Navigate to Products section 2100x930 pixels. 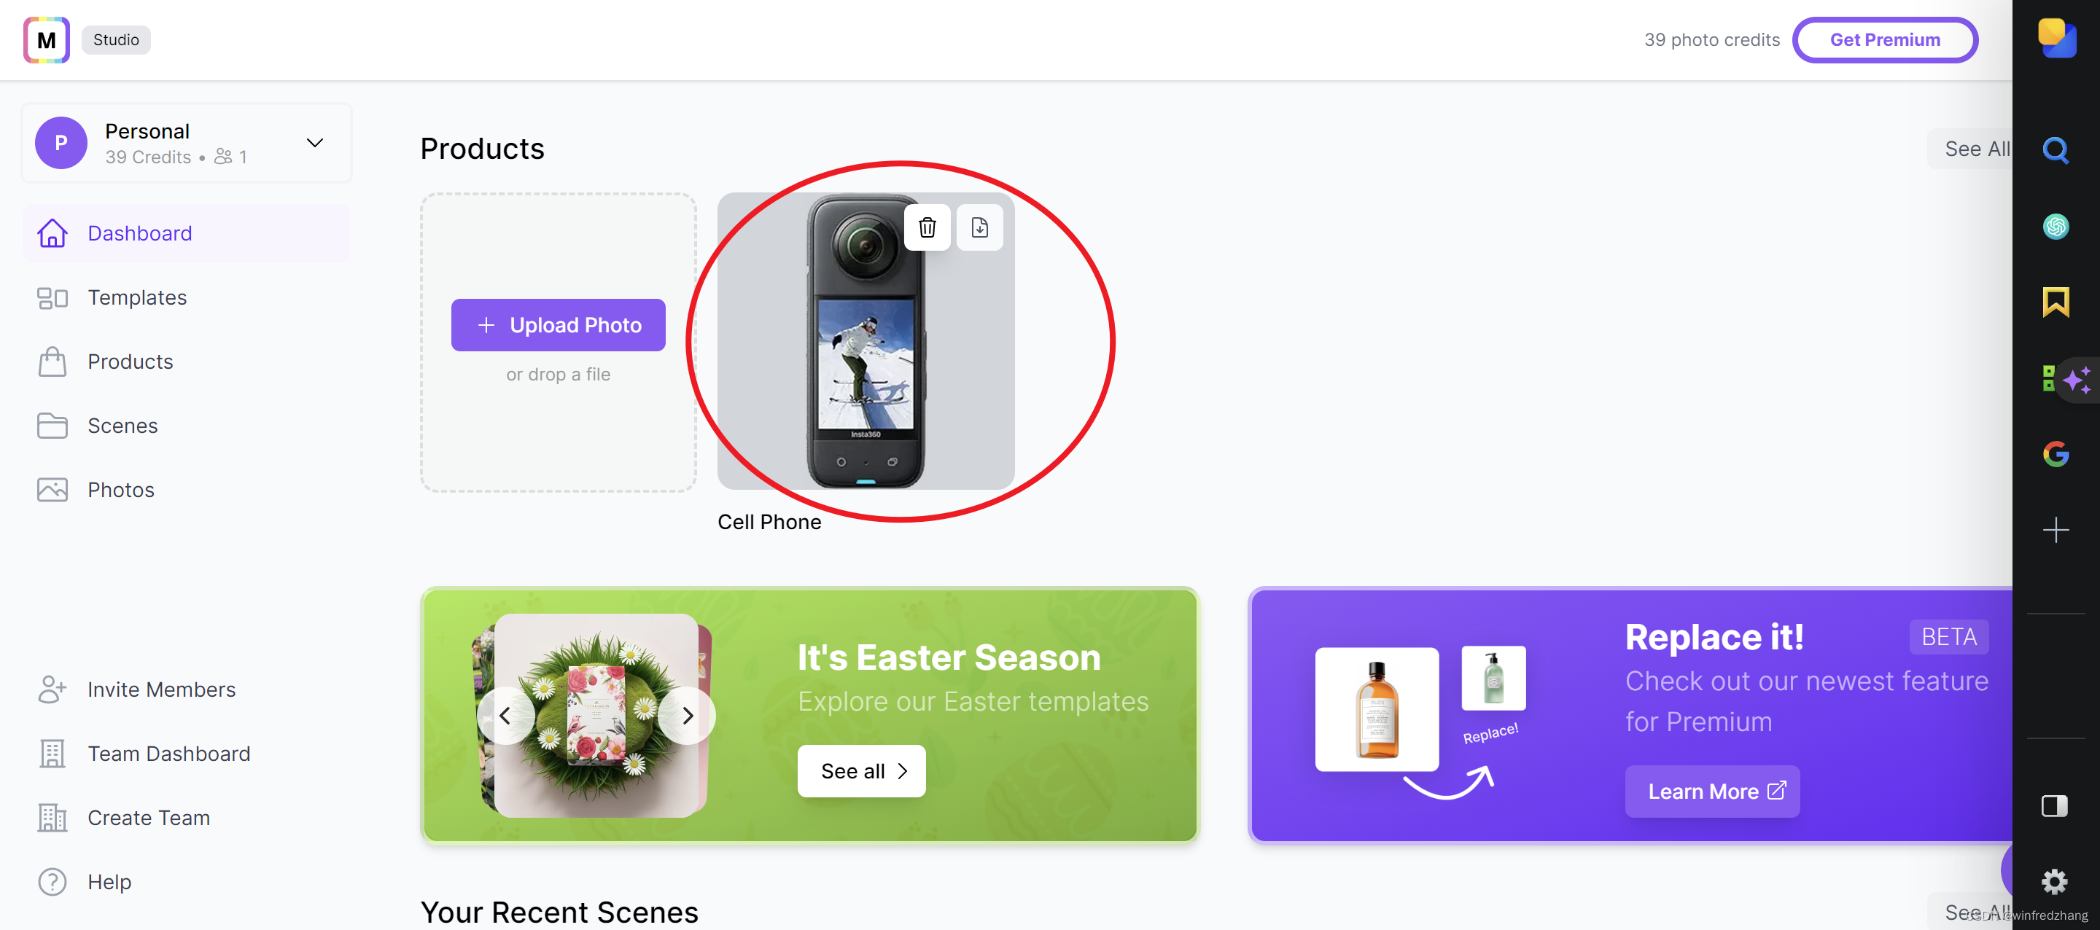click(130, 360)
